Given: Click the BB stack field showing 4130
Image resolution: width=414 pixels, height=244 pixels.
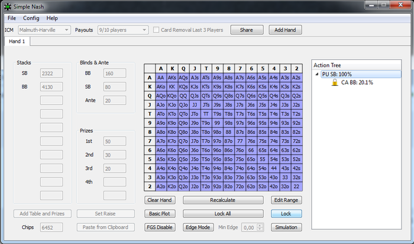Looking at the screenshot, I should click(x=51, y=86).
